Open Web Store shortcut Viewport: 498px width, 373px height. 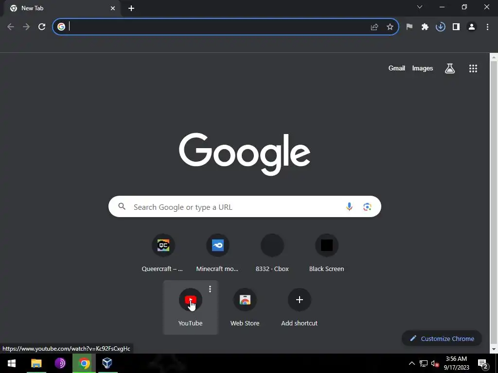[245, 307]
